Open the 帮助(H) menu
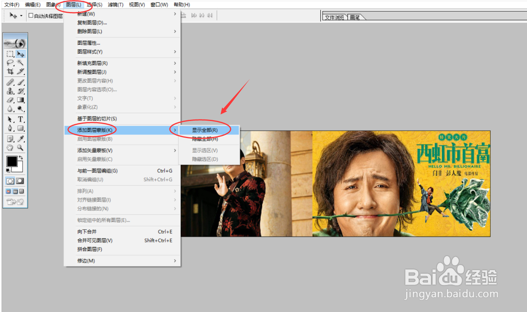Image resolution: width=527 pixels, height=312 pixels. (182, 5)
